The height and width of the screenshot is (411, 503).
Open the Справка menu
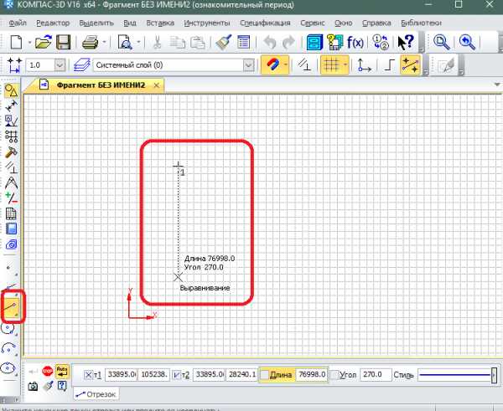pyautogui.click(x=376, y=23)
